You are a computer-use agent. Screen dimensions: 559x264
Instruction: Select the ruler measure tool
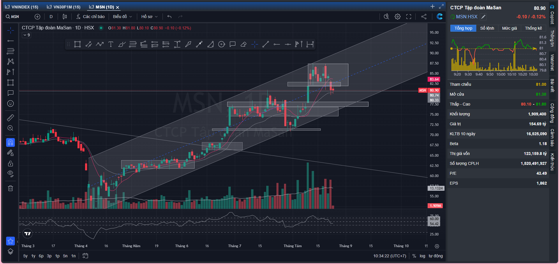[x=10, y=117]
